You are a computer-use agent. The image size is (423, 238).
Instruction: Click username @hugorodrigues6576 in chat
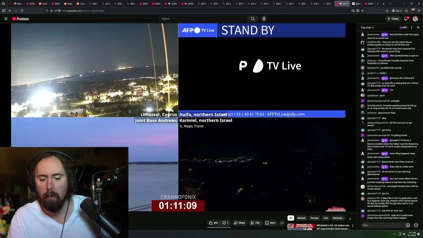pyautogui.click(x=378, y=123)
